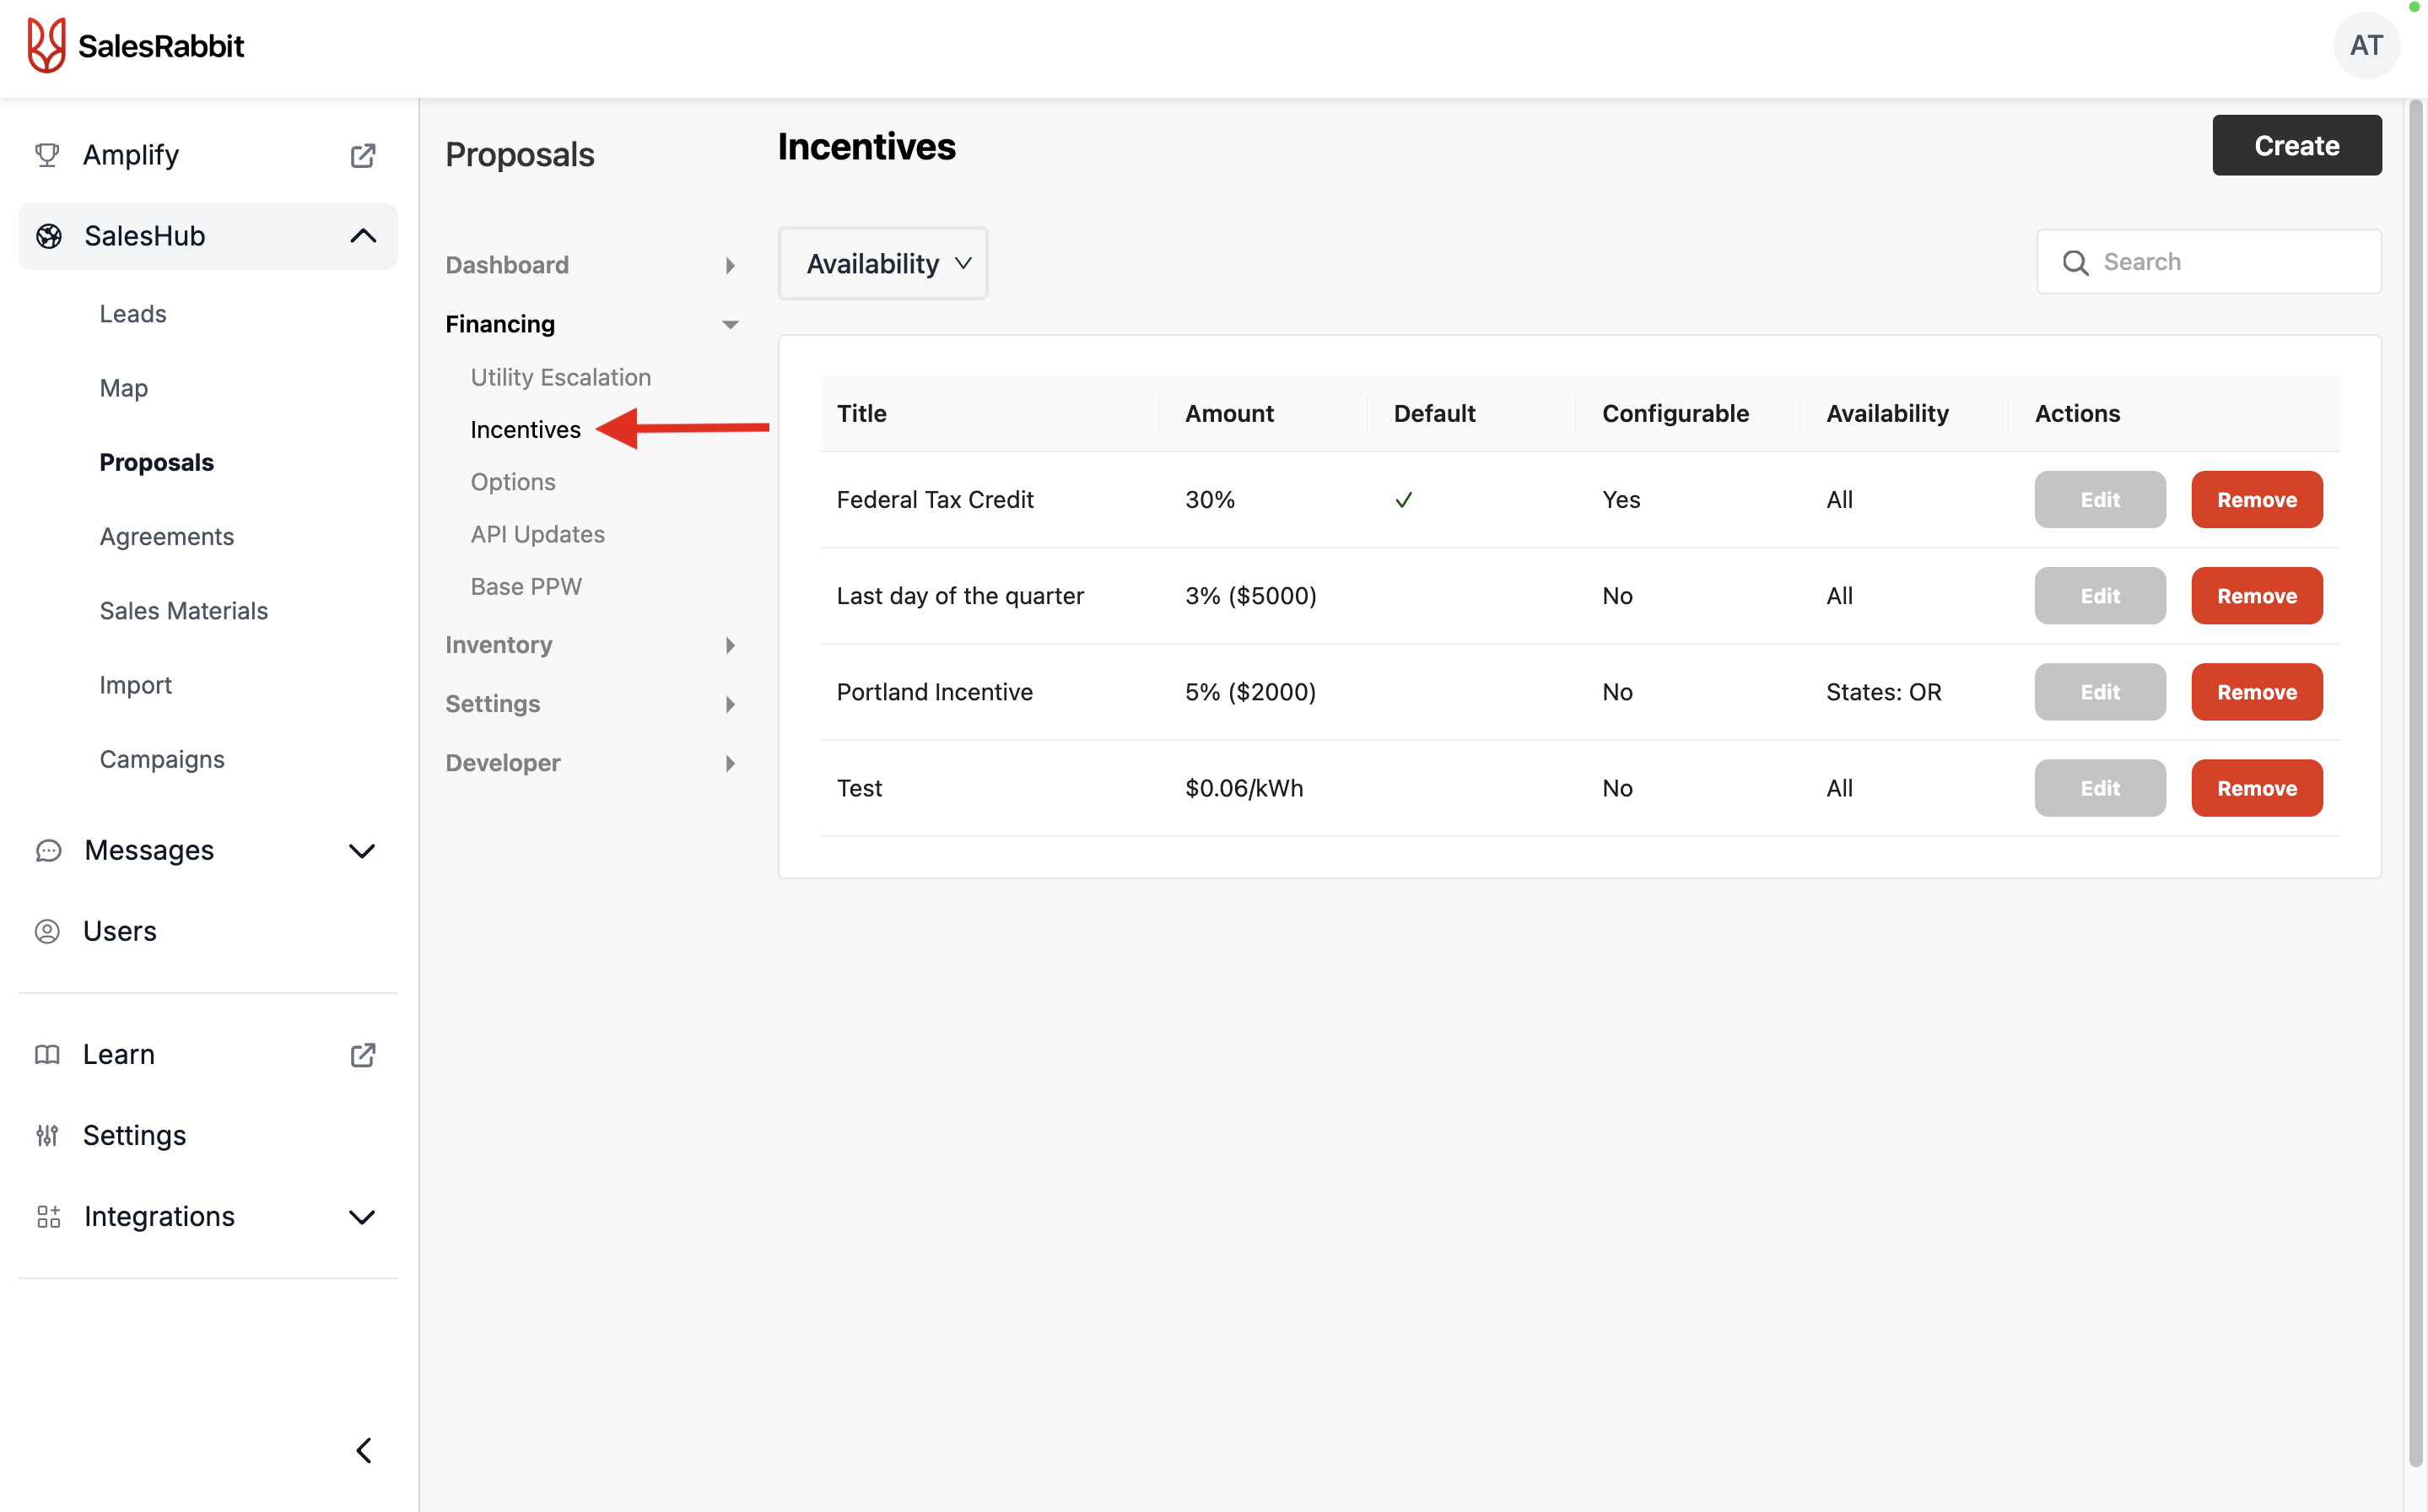Click the Settings sliders icon
The image size is (2428, 1512).
tap(47, 1135)
